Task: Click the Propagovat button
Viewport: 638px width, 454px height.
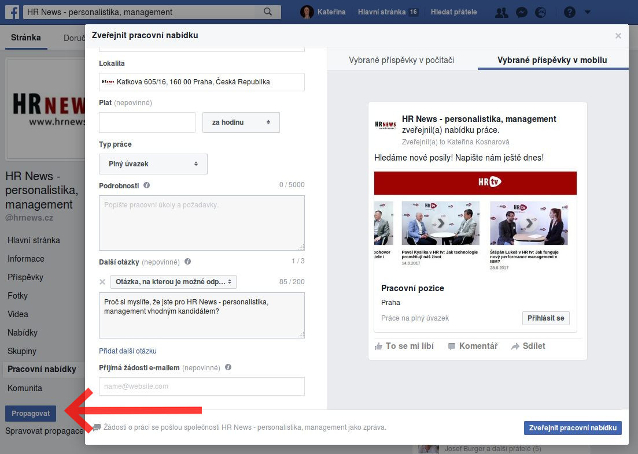Action: tap(31, 414)
